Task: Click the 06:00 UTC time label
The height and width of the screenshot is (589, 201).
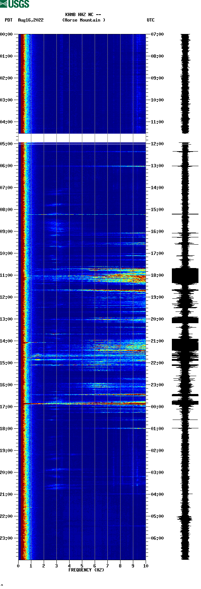Action: coord(157,538)
